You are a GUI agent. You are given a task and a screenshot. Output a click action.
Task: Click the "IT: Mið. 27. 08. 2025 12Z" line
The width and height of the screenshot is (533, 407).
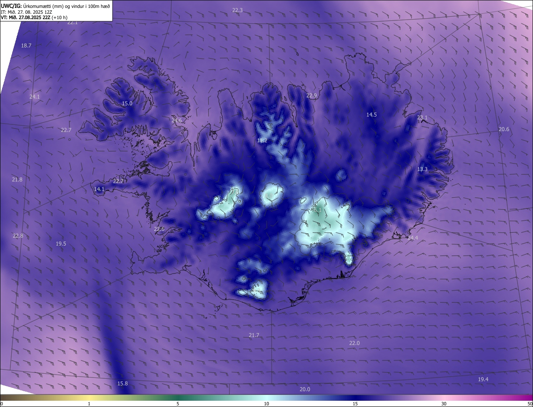tap(26, 12)
